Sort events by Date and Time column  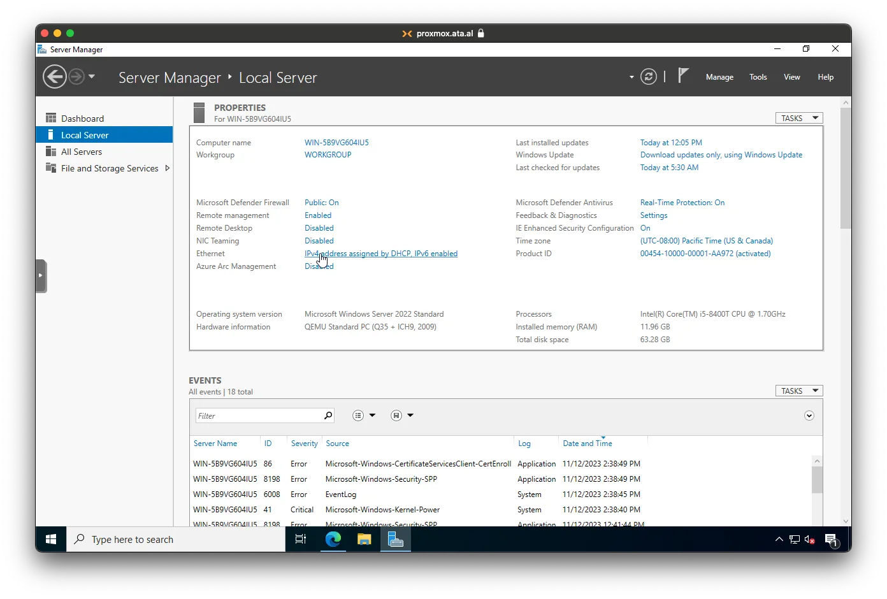[587, 444]
